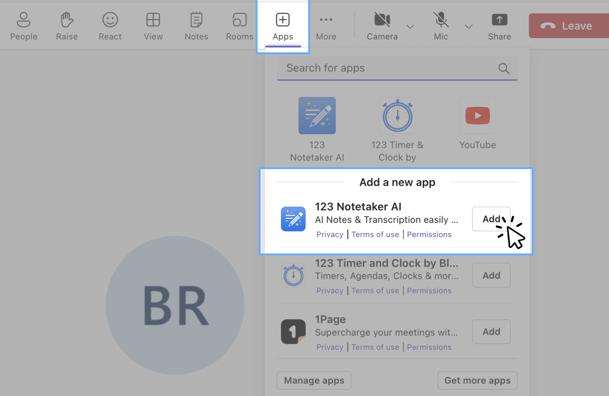Select the 1Page title text
Screen dimensions: 609x396
330,319
